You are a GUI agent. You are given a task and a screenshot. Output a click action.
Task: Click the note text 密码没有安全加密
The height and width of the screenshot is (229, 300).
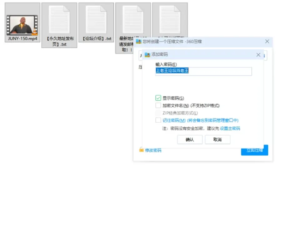click(x=187, y=128)
